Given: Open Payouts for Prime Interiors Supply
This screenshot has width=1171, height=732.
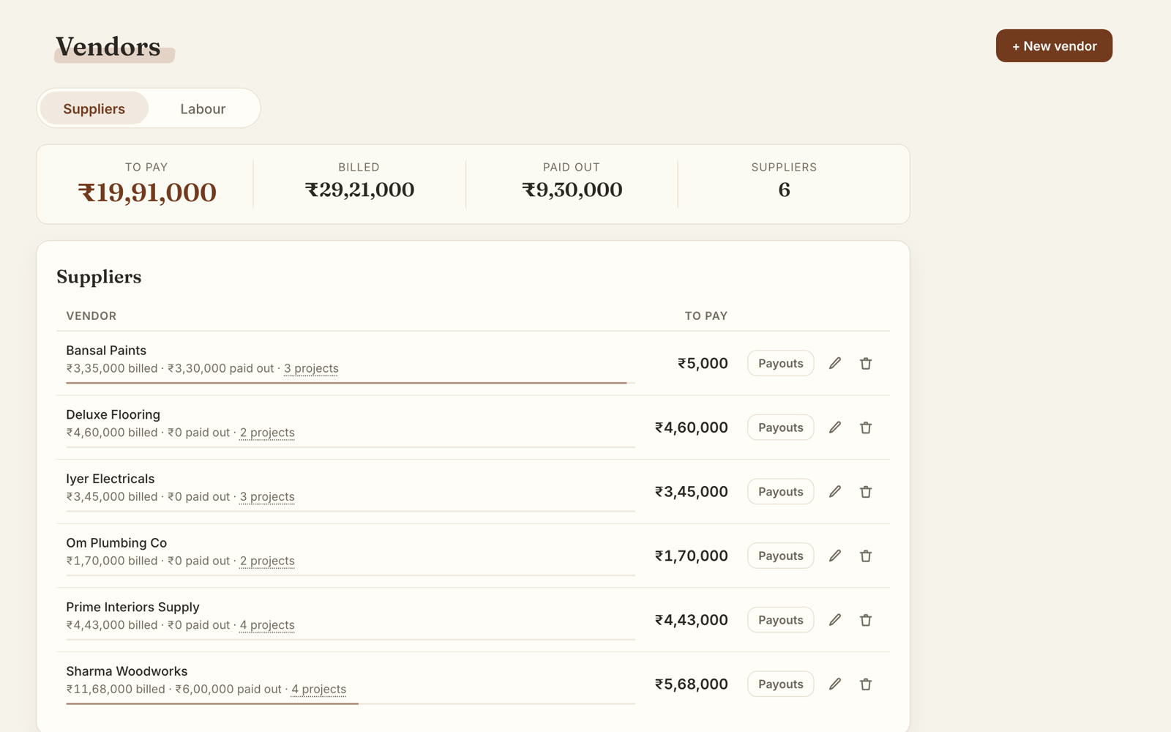Looking at the screenshot, I should pyautogui.click(x=780, y=620).
